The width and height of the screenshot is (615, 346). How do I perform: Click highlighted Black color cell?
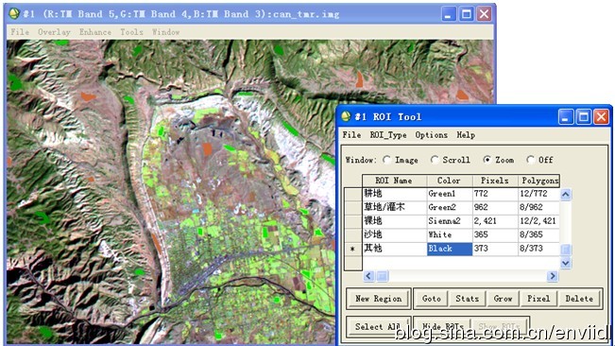450,249
